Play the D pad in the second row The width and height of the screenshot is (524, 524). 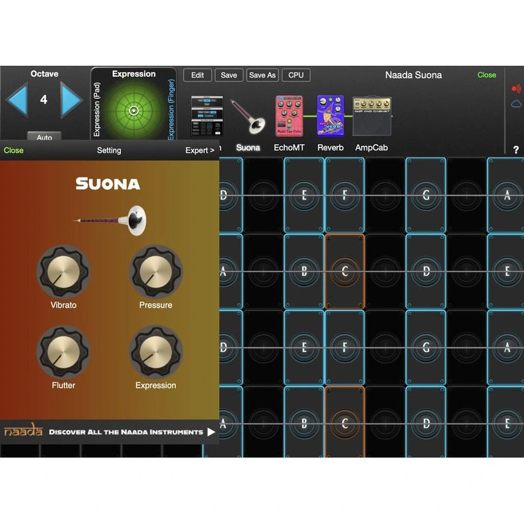426,272
